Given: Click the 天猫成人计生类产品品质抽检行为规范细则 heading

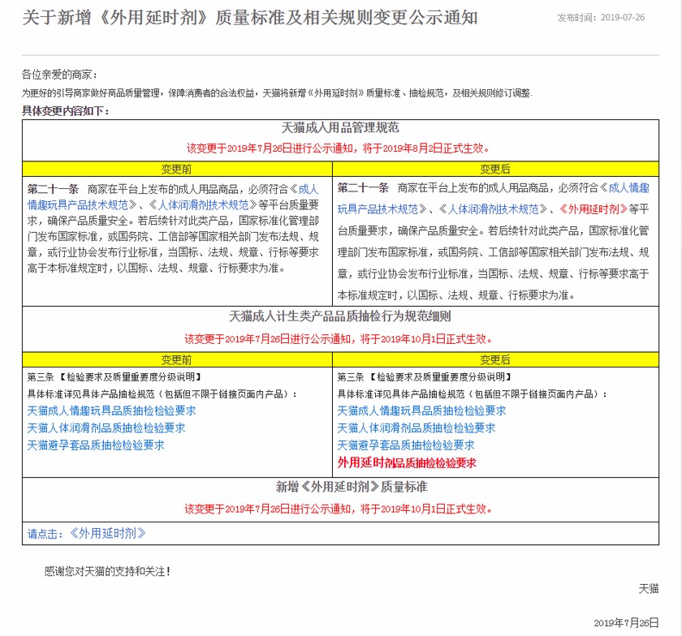Looking at the screenshot, I should [x=339, y=316].
